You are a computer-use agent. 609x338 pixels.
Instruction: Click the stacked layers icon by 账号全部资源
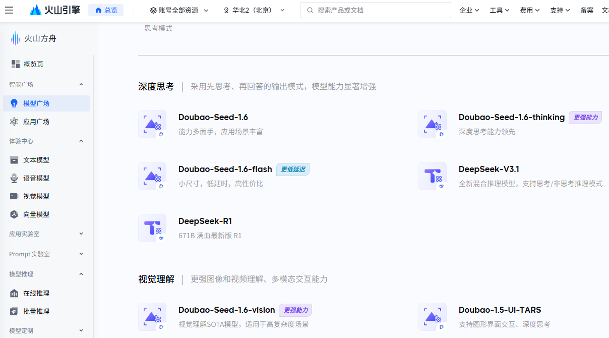point(153,10)
